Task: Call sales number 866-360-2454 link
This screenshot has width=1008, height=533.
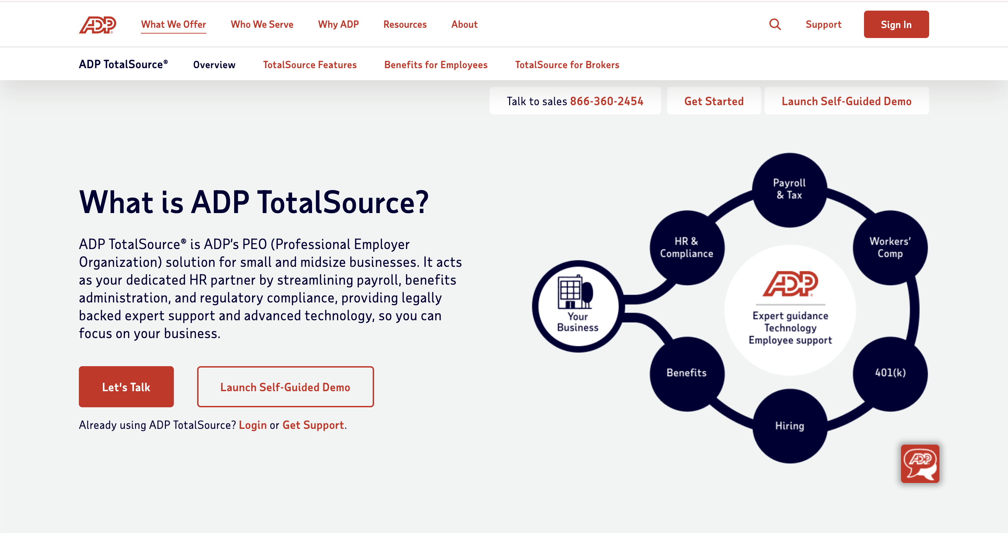Action: pos(606,101)
